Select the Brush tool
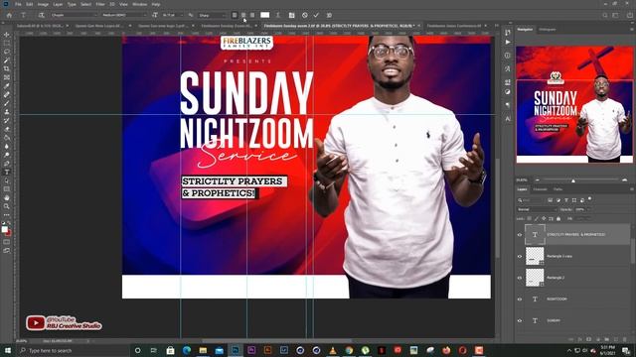Screen dimensions: 636x357 point(7,103)
